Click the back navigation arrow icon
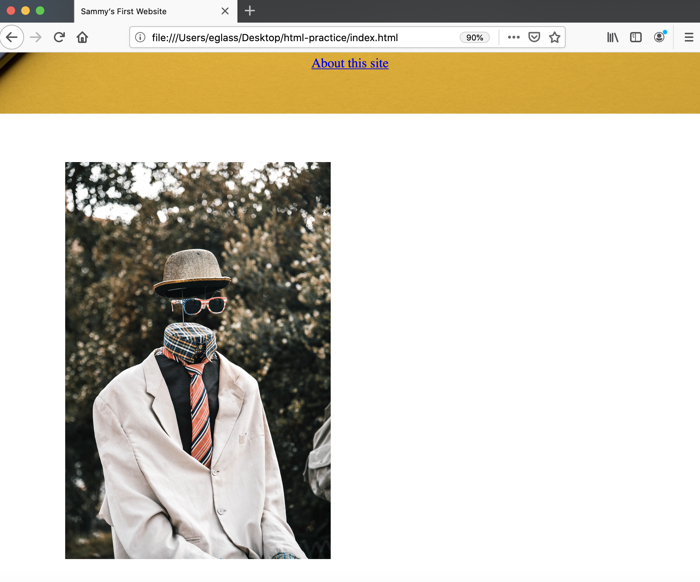The width and height of the screenshot is (700, 582). (12, 37)
